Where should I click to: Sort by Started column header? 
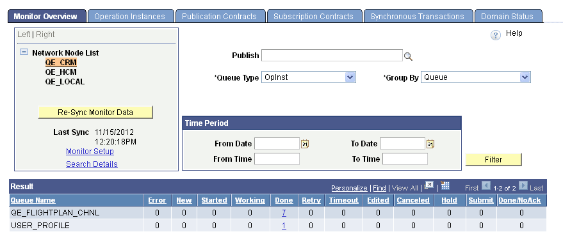tap(214, 200)
